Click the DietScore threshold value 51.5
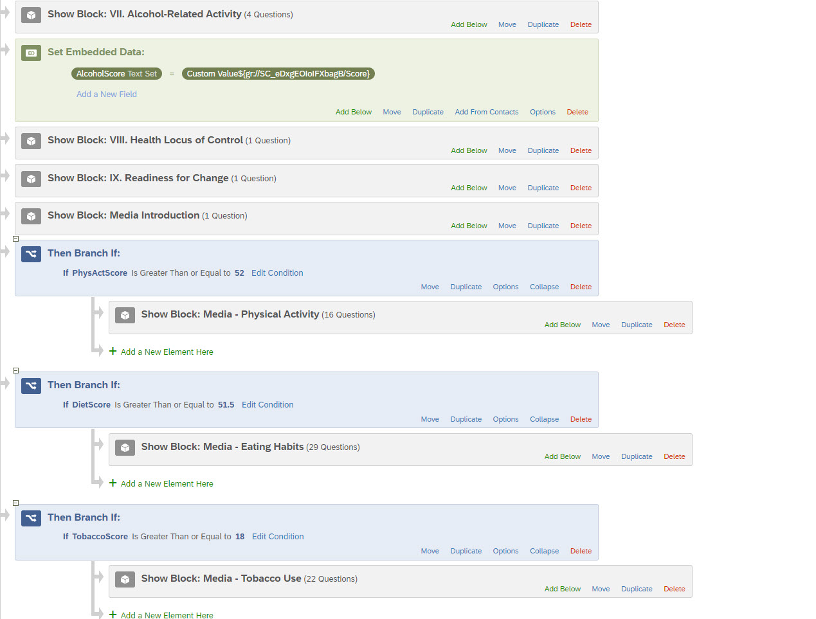The width and height of the screenshot is (816, 619). coord(226,405)
